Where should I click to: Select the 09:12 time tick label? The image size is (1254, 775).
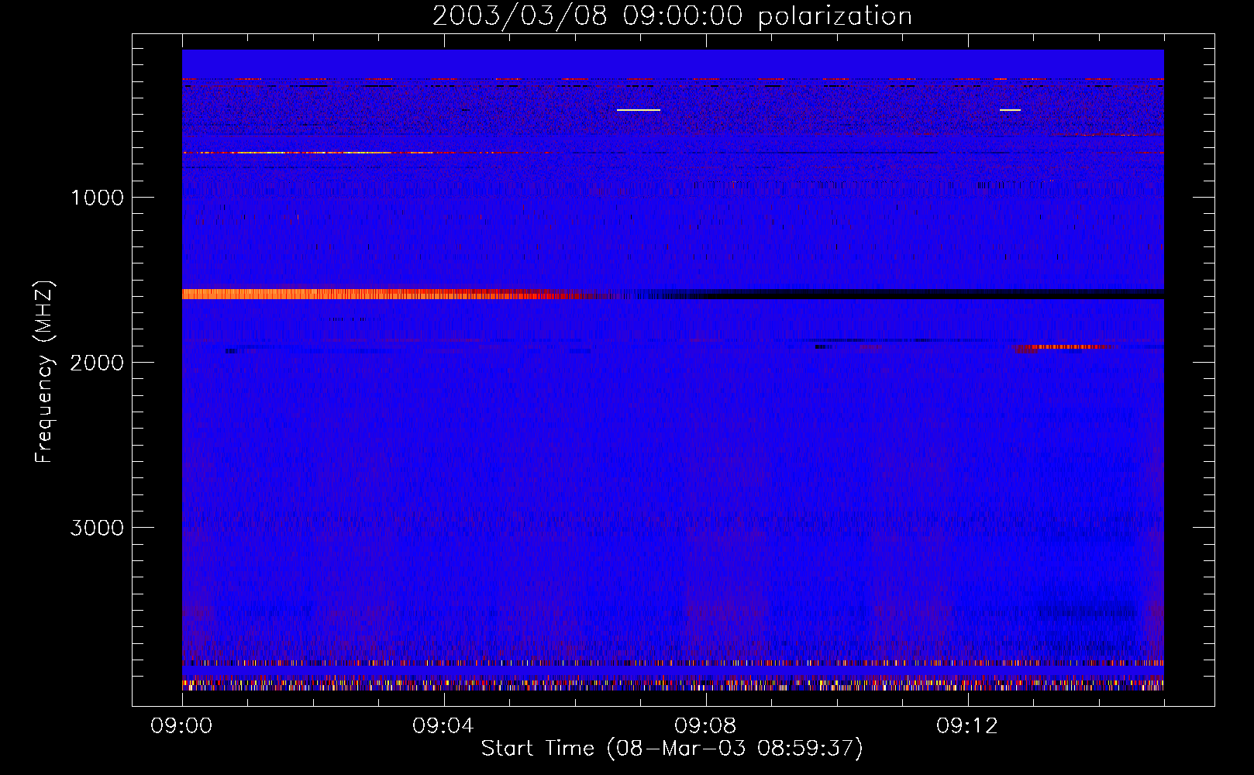click(966, 726)
